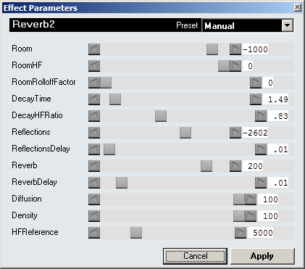Click the Density slider thumb
305x269 pixels.
tap(239, 216)
